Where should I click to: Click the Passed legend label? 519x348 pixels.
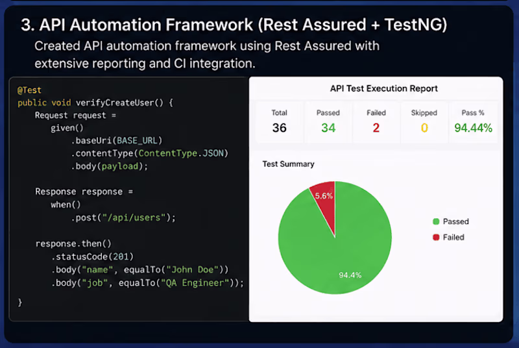(456, 221)
